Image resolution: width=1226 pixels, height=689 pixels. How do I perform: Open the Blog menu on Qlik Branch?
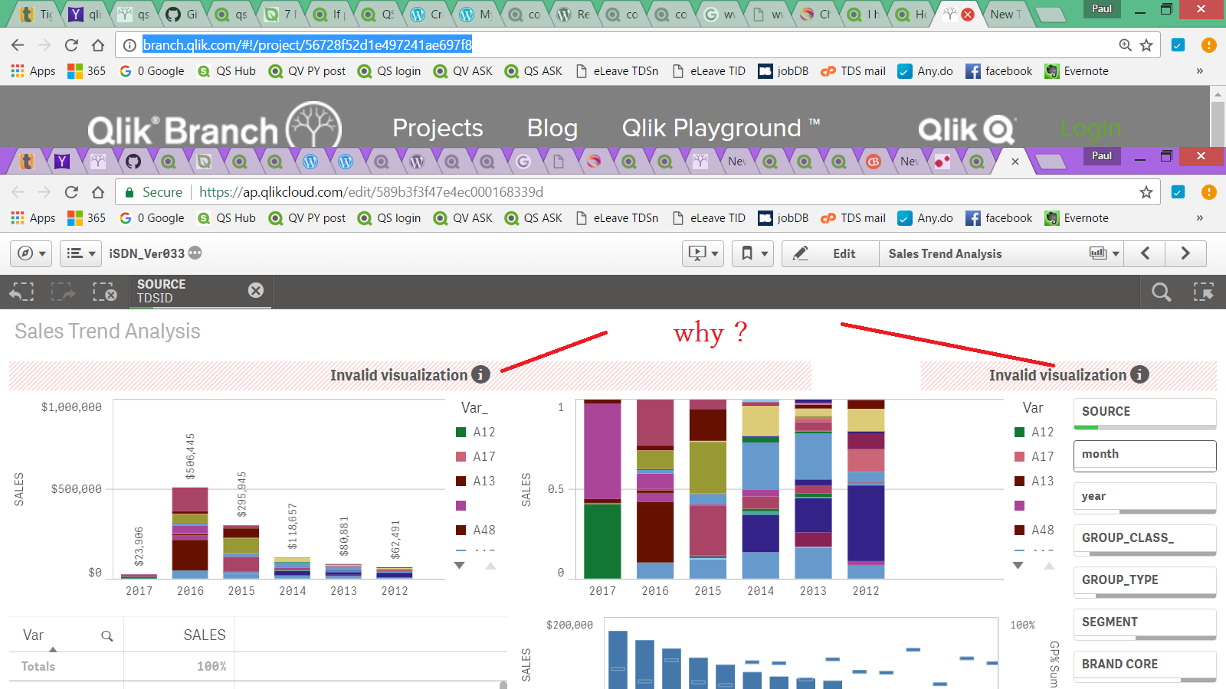click(x=552, y=128)
